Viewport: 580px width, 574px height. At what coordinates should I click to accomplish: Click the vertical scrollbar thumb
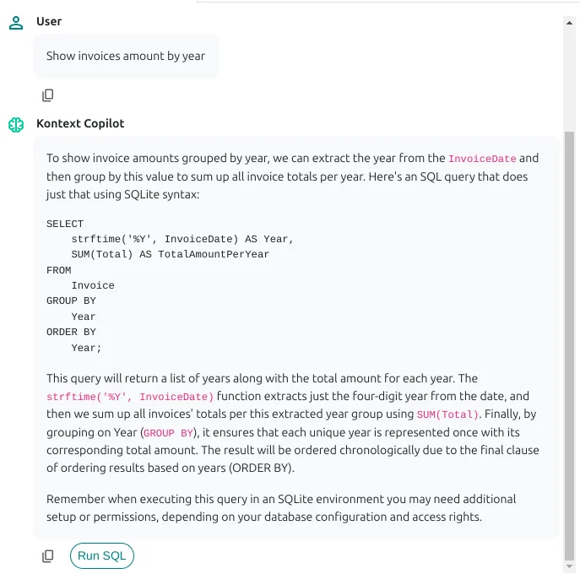coord(570,338)
